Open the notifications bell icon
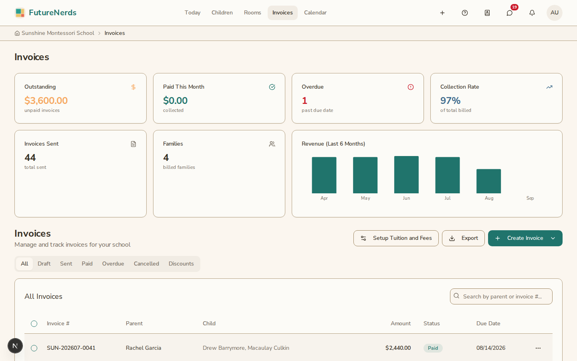 532,13
